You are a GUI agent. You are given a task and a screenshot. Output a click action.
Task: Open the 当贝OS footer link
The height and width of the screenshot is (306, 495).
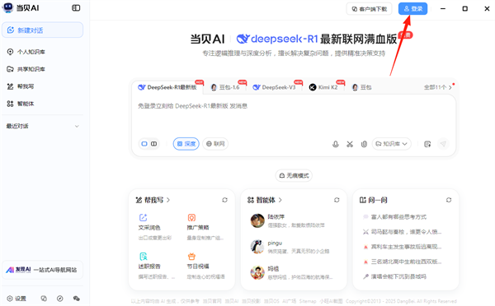pyautogui.click(x=271, y=301)
